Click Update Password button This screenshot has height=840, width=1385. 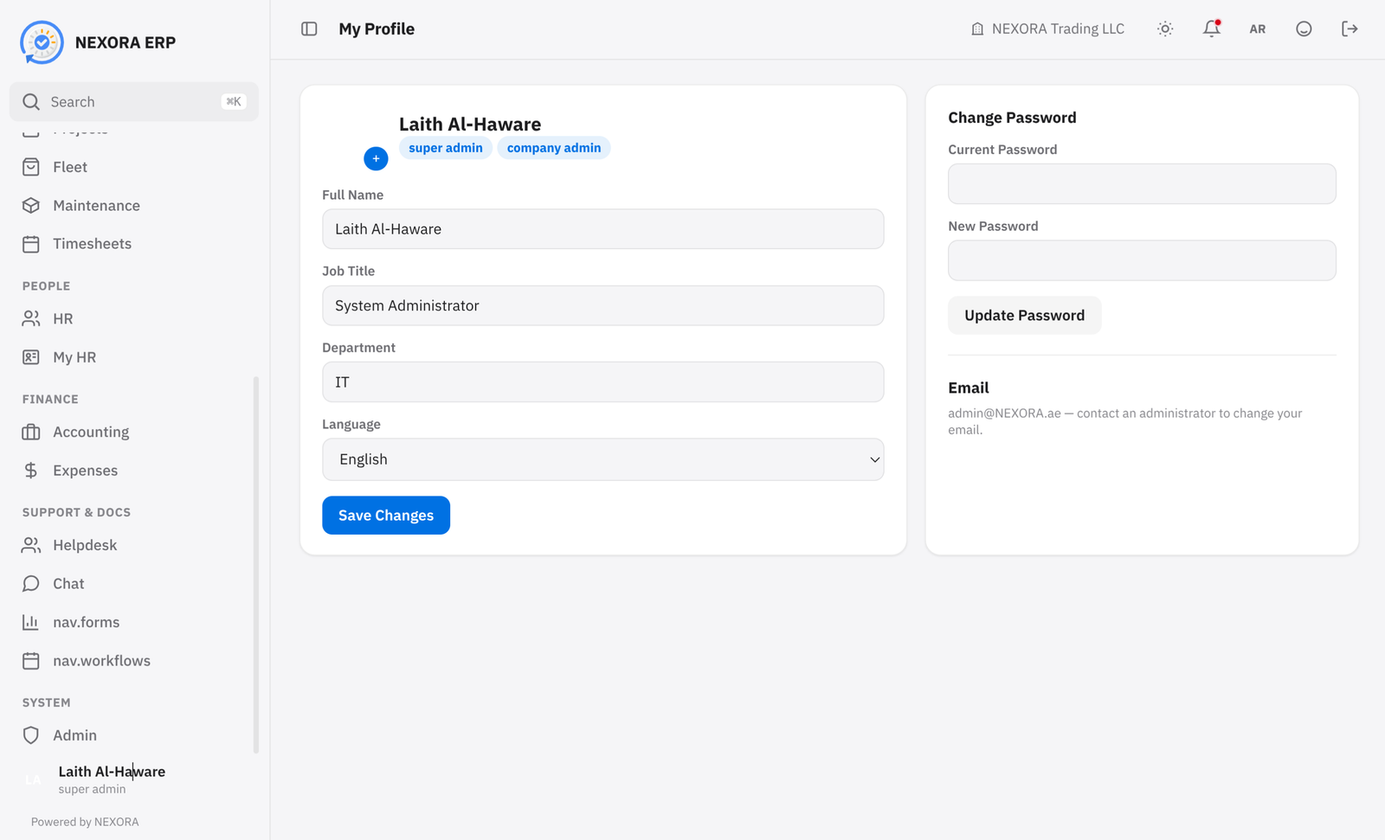(1024, 315)
